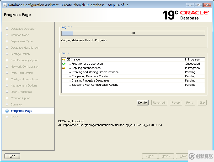Click the Details button
The height and width of the screenshot is (162, 214).
tap(142, 103)
